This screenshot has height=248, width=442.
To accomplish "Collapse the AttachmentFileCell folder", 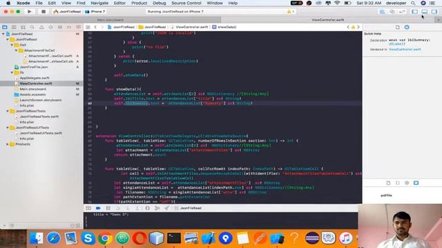I will tap(16, 50).
